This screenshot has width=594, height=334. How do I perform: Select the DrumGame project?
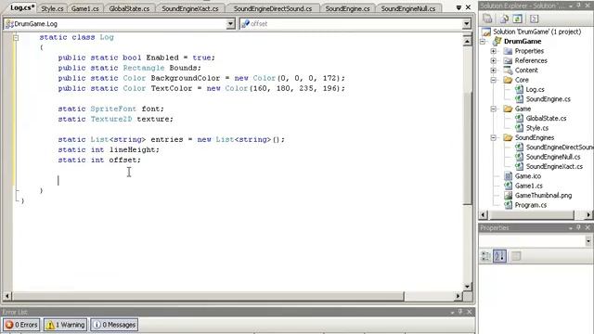[x=523, y=41]
